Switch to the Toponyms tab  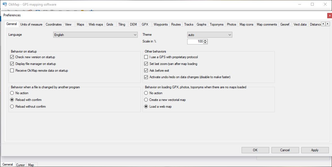pos(217,24)
